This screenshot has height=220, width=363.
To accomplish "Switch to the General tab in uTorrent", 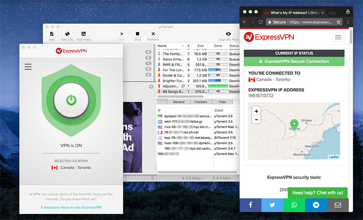I will (178, 102).
